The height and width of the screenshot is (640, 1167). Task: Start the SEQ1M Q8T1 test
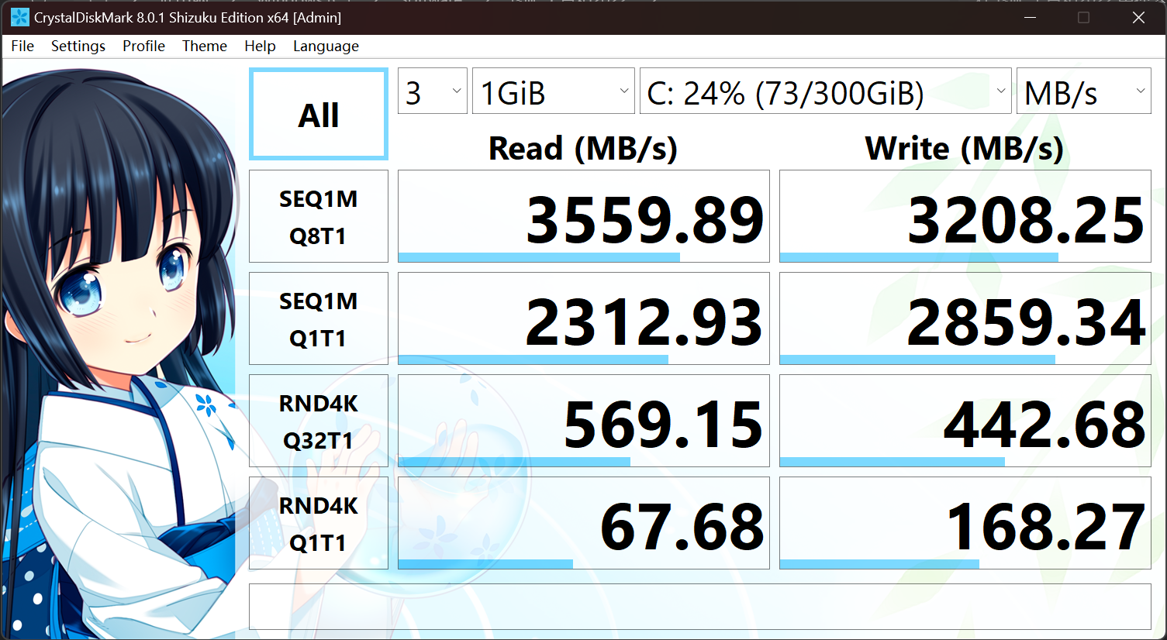click(319, 217)
